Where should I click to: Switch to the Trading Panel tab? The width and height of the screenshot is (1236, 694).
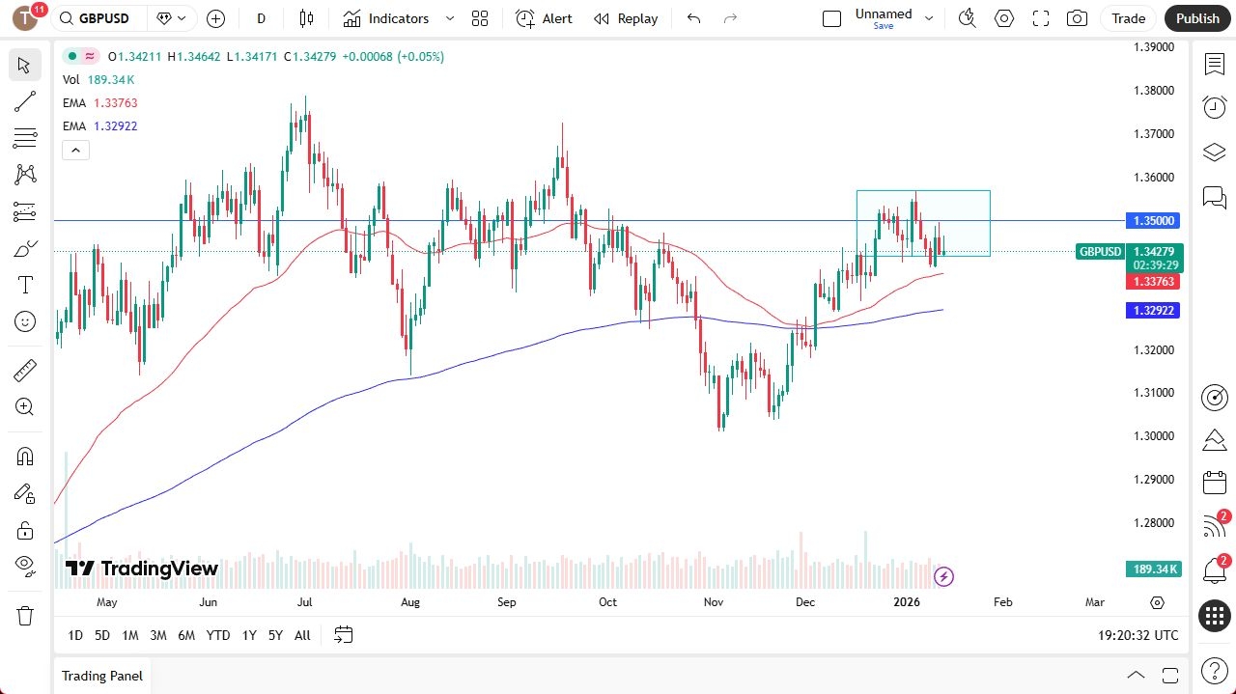(101, 676)
